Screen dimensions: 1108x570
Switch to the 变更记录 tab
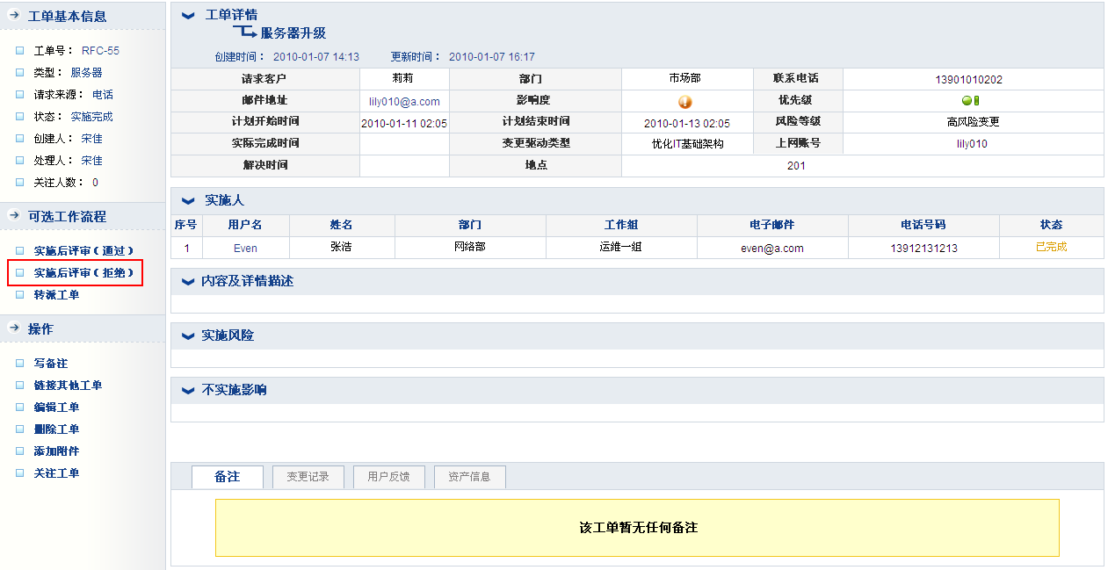click(308, 477)
